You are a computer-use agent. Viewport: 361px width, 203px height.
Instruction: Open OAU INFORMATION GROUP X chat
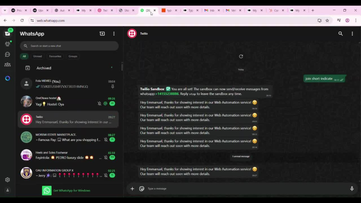[68, 173]
